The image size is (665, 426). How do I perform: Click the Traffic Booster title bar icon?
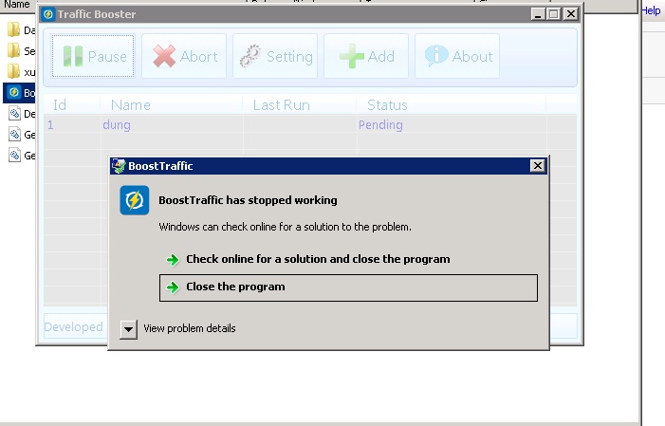[48, 14]
